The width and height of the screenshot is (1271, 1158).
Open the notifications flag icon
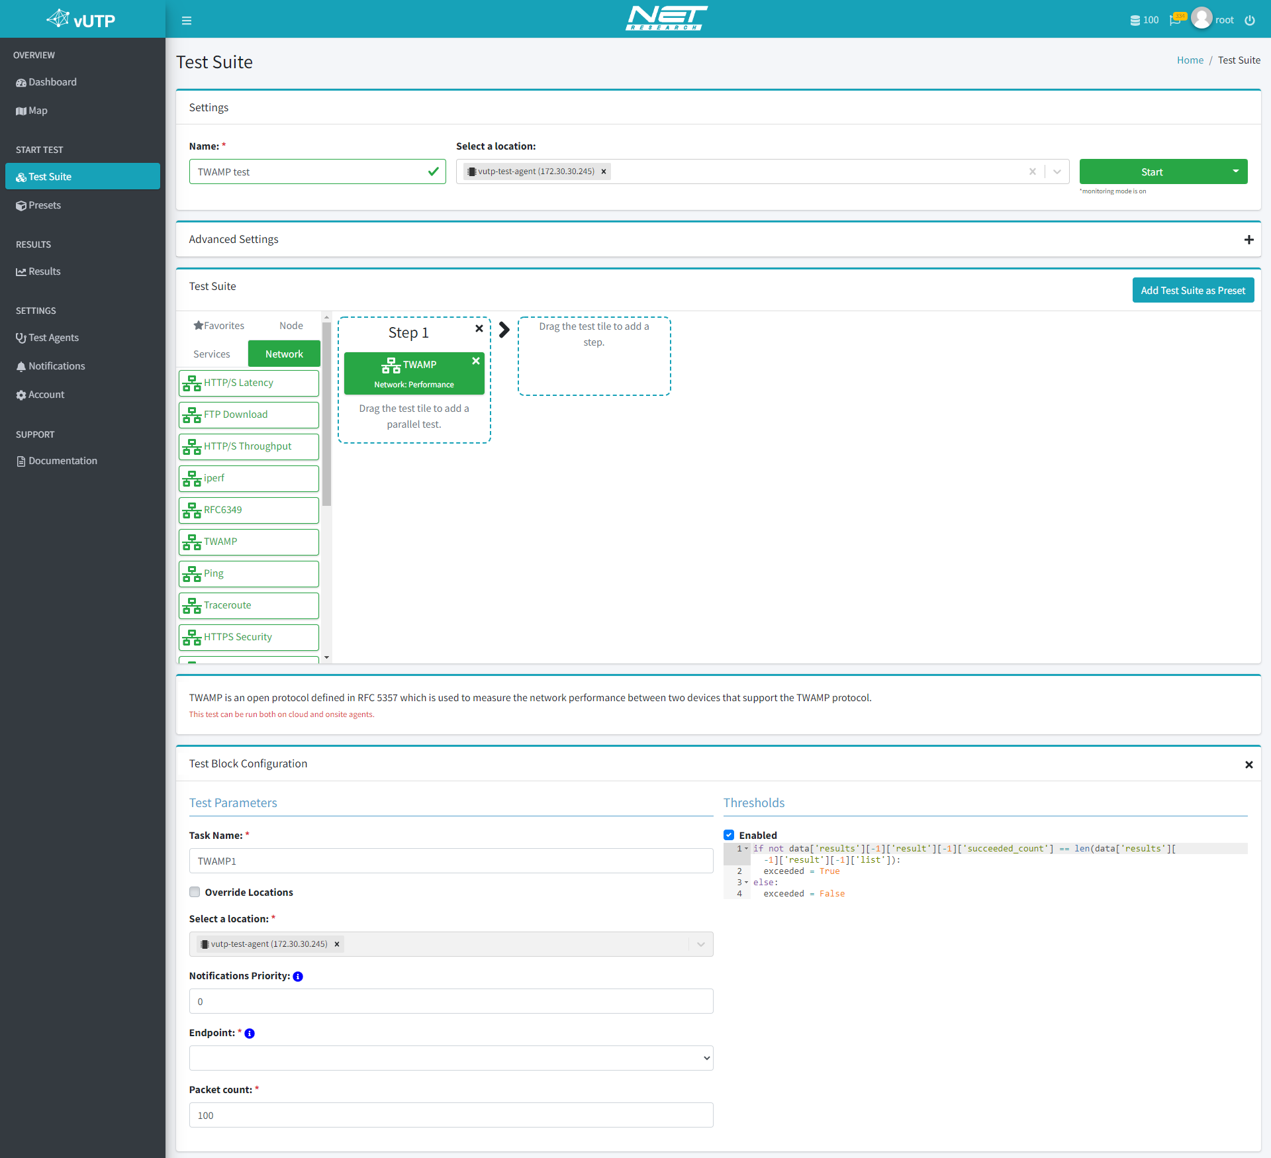point(1177,19)
